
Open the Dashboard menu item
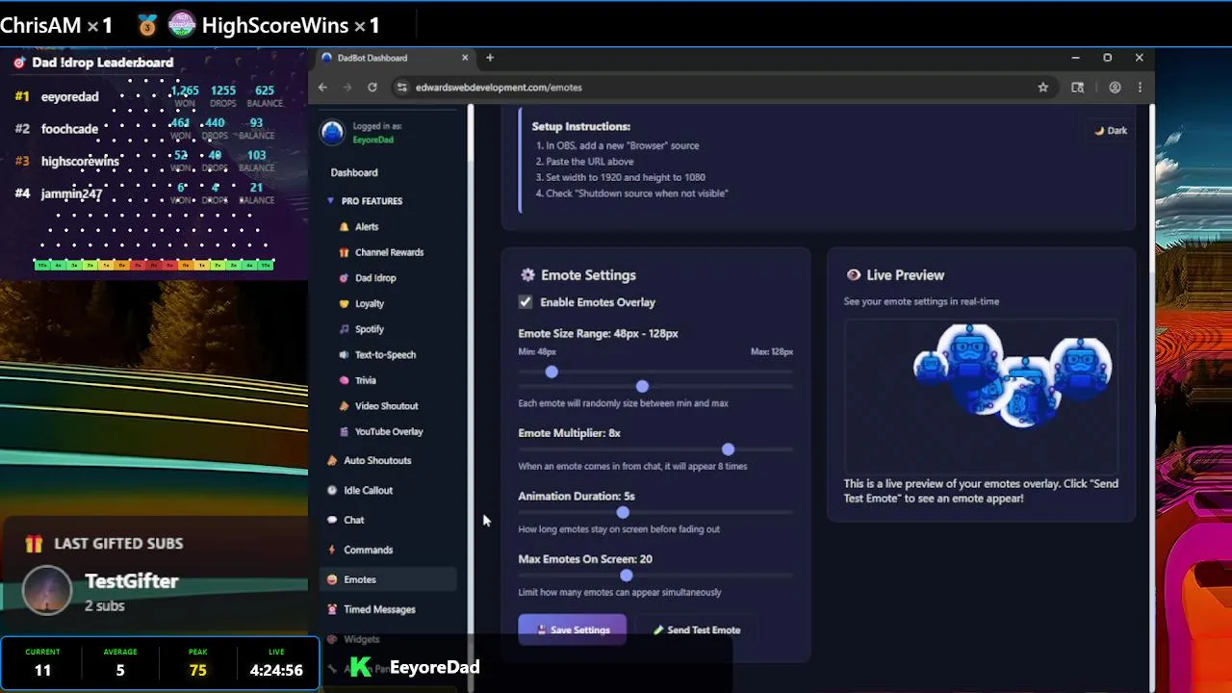[x=354, y=172]
